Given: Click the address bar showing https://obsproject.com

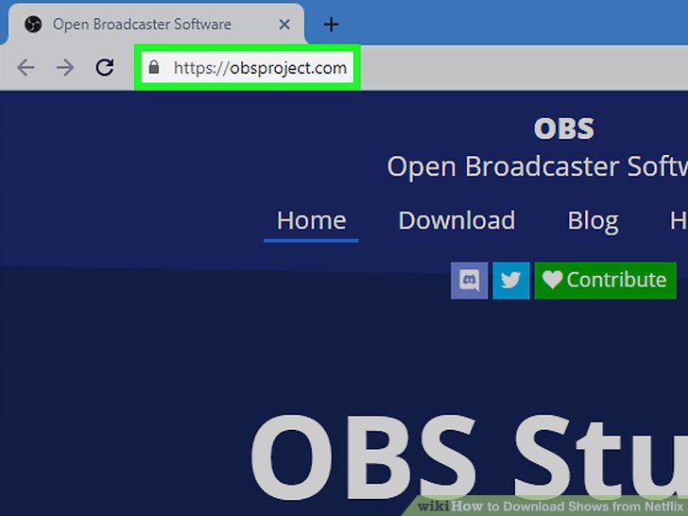Looking at the screenshot, I should pos(247,68).
